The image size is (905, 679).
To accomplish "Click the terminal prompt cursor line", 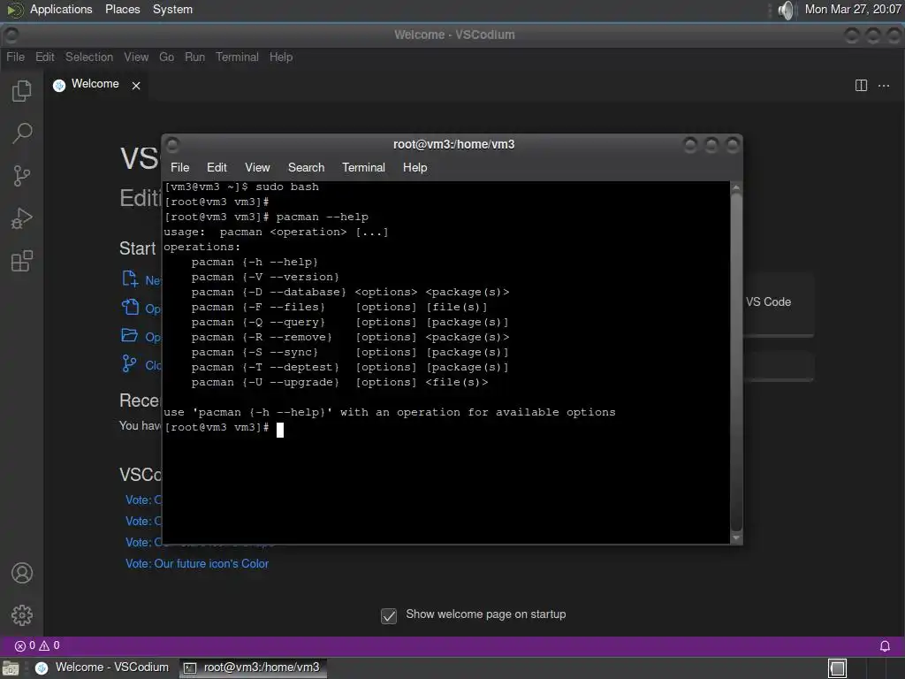I will (x=224, y=428).
